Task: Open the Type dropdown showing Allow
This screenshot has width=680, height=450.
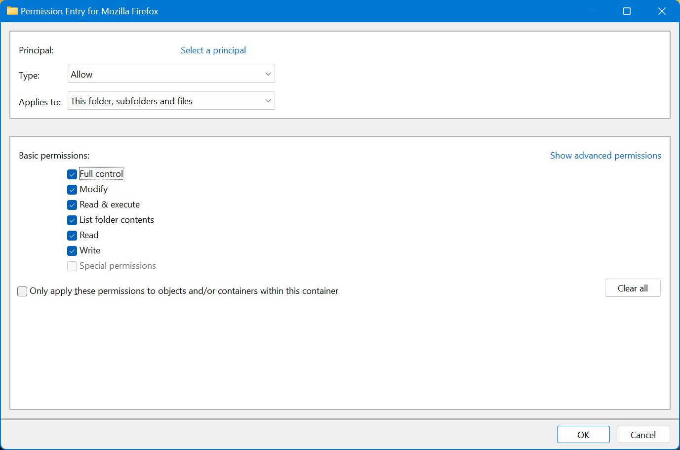Action: (171, 74)
